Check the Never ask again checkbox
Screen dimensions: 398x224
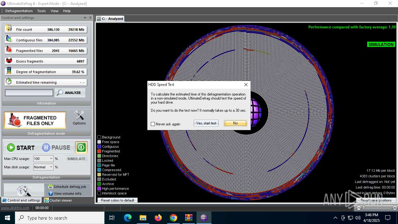pyautogui.click(x=153, y=124)
